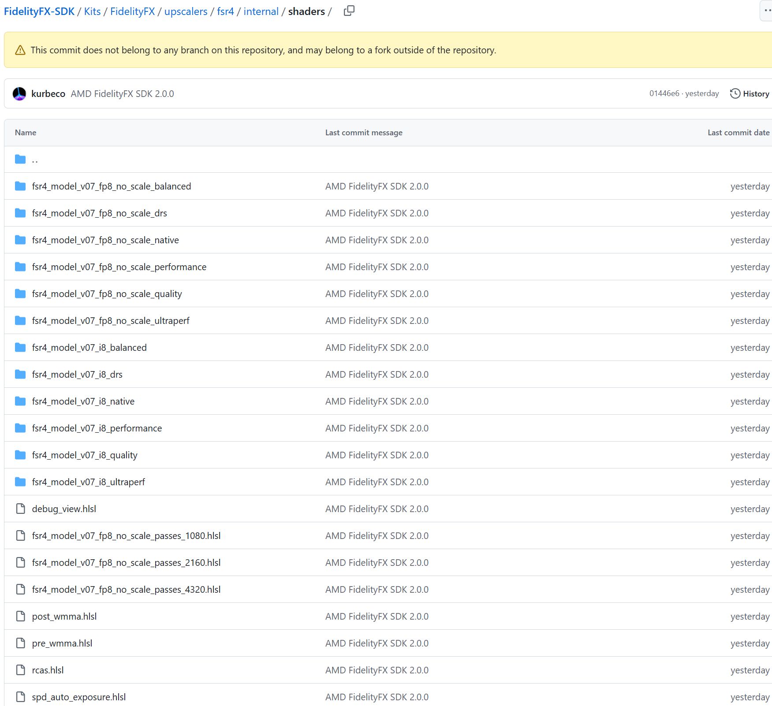Open the more options ellipsis menu

(x=767, y=10)
